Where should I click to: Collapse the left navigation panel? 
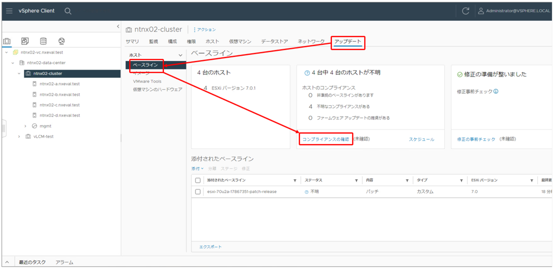(x=118, y=27)
